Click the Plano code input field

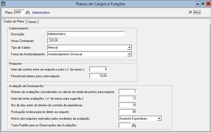(19, 12)
